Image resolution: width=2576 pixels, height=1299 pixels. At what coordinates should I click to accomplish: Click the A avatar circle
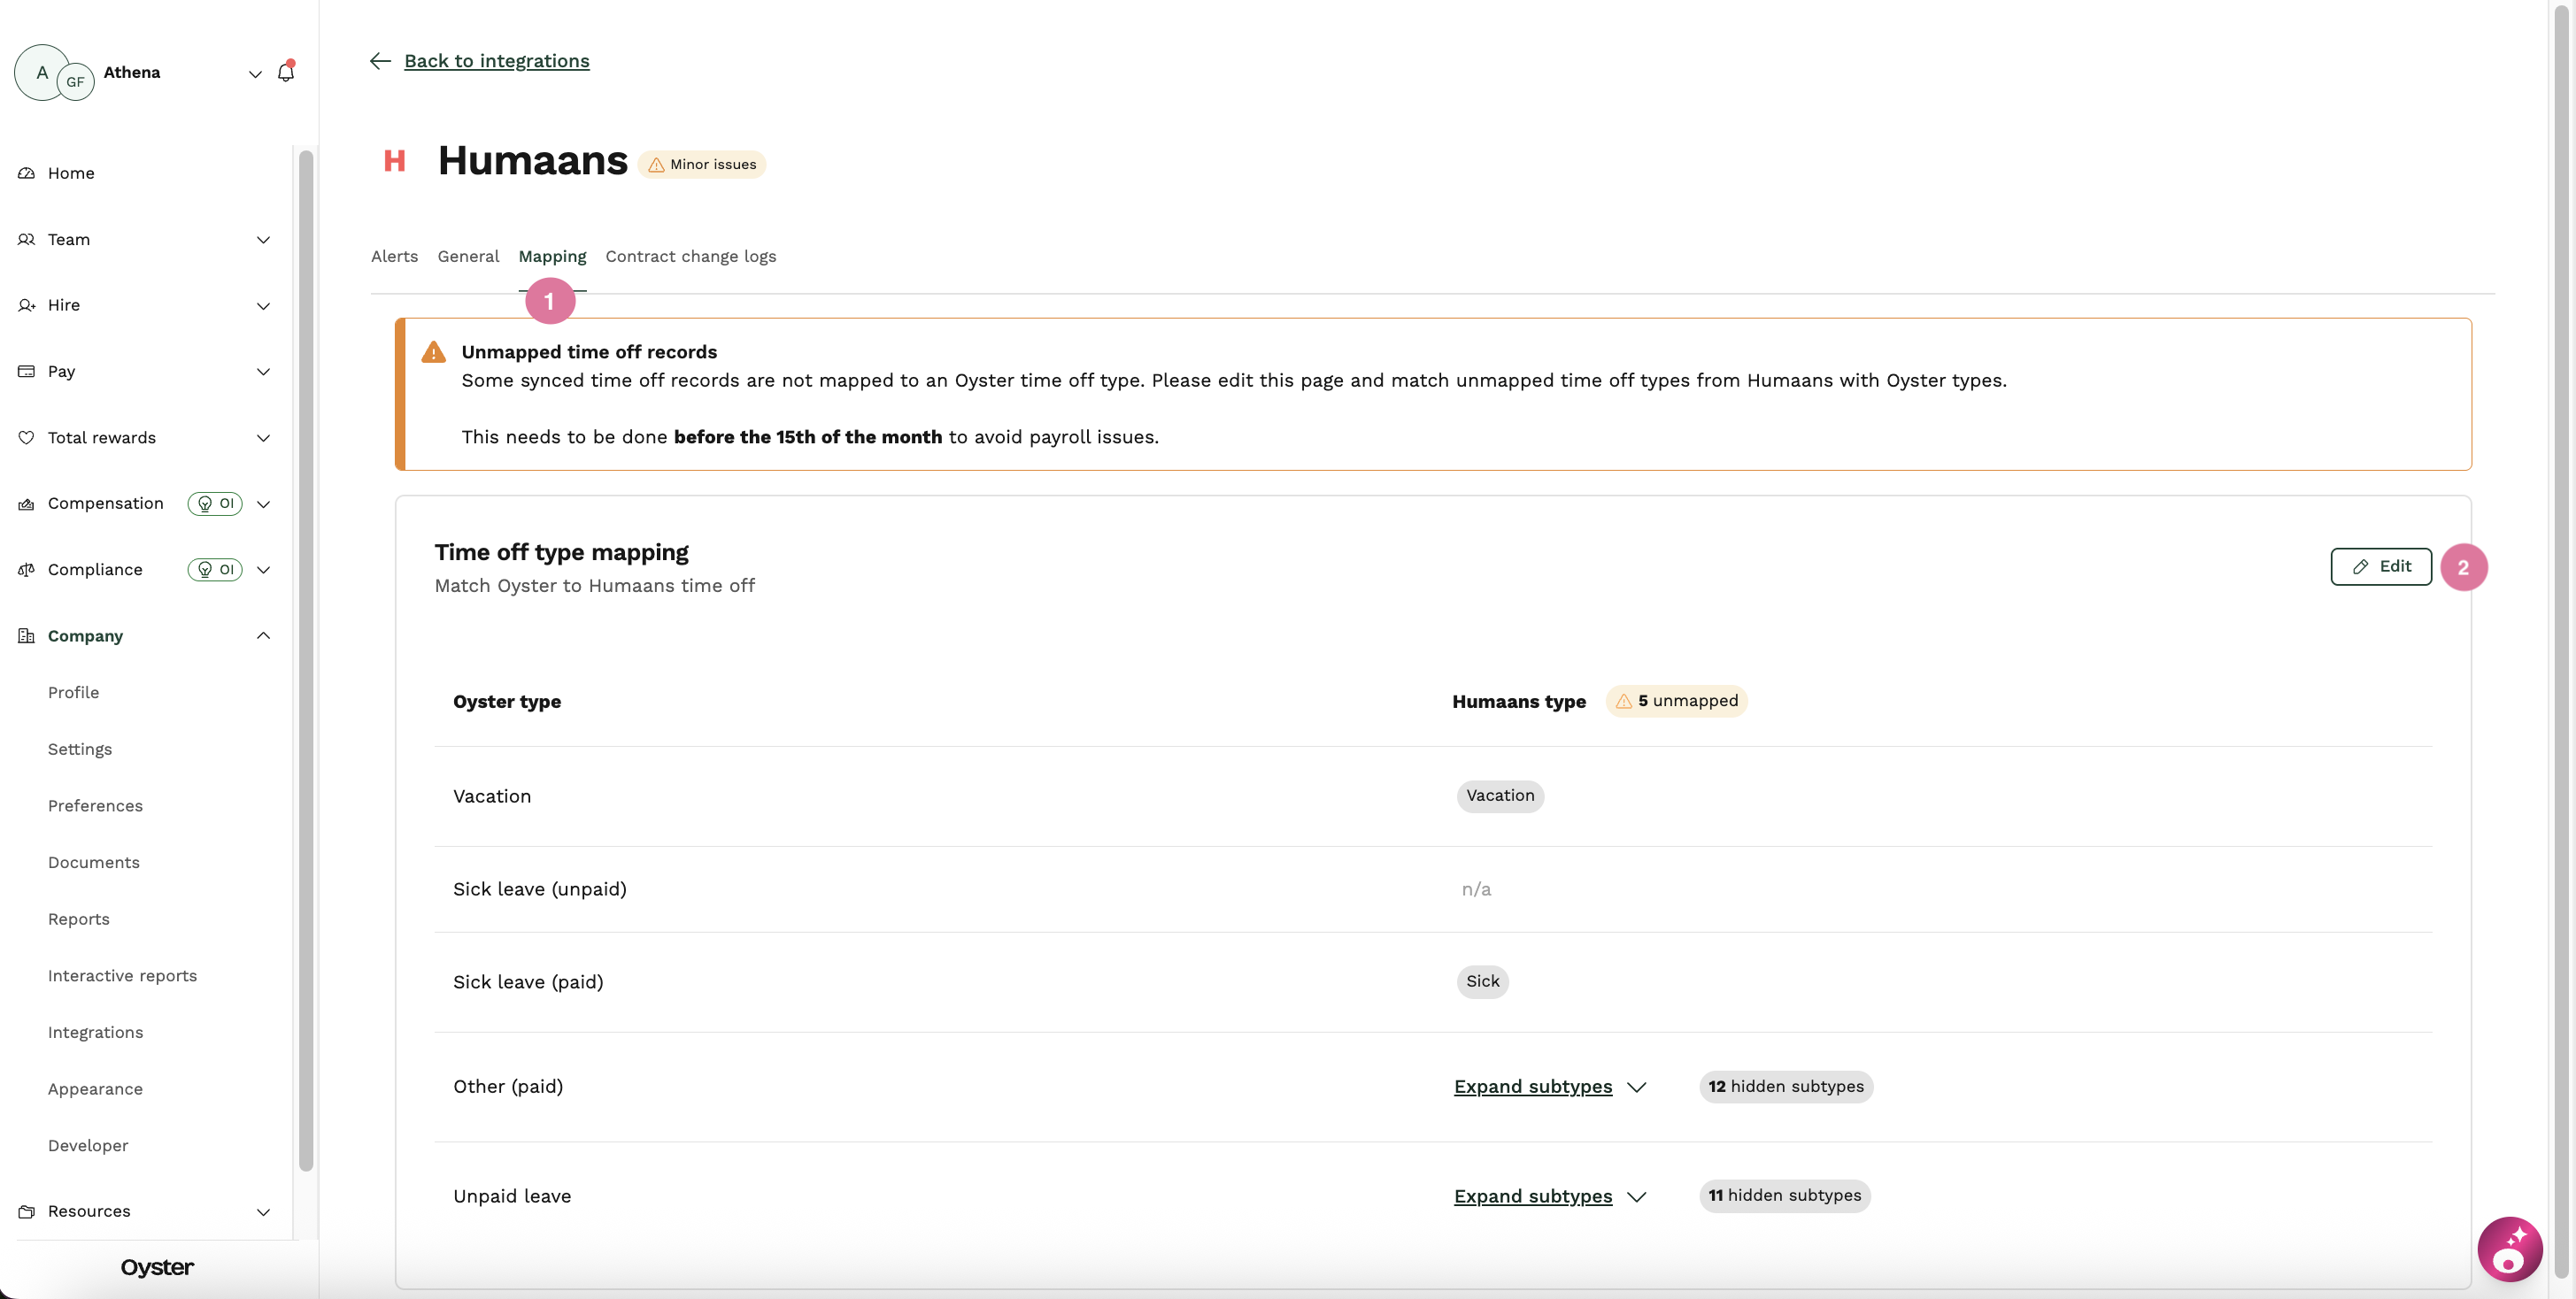tap(41, 72)
